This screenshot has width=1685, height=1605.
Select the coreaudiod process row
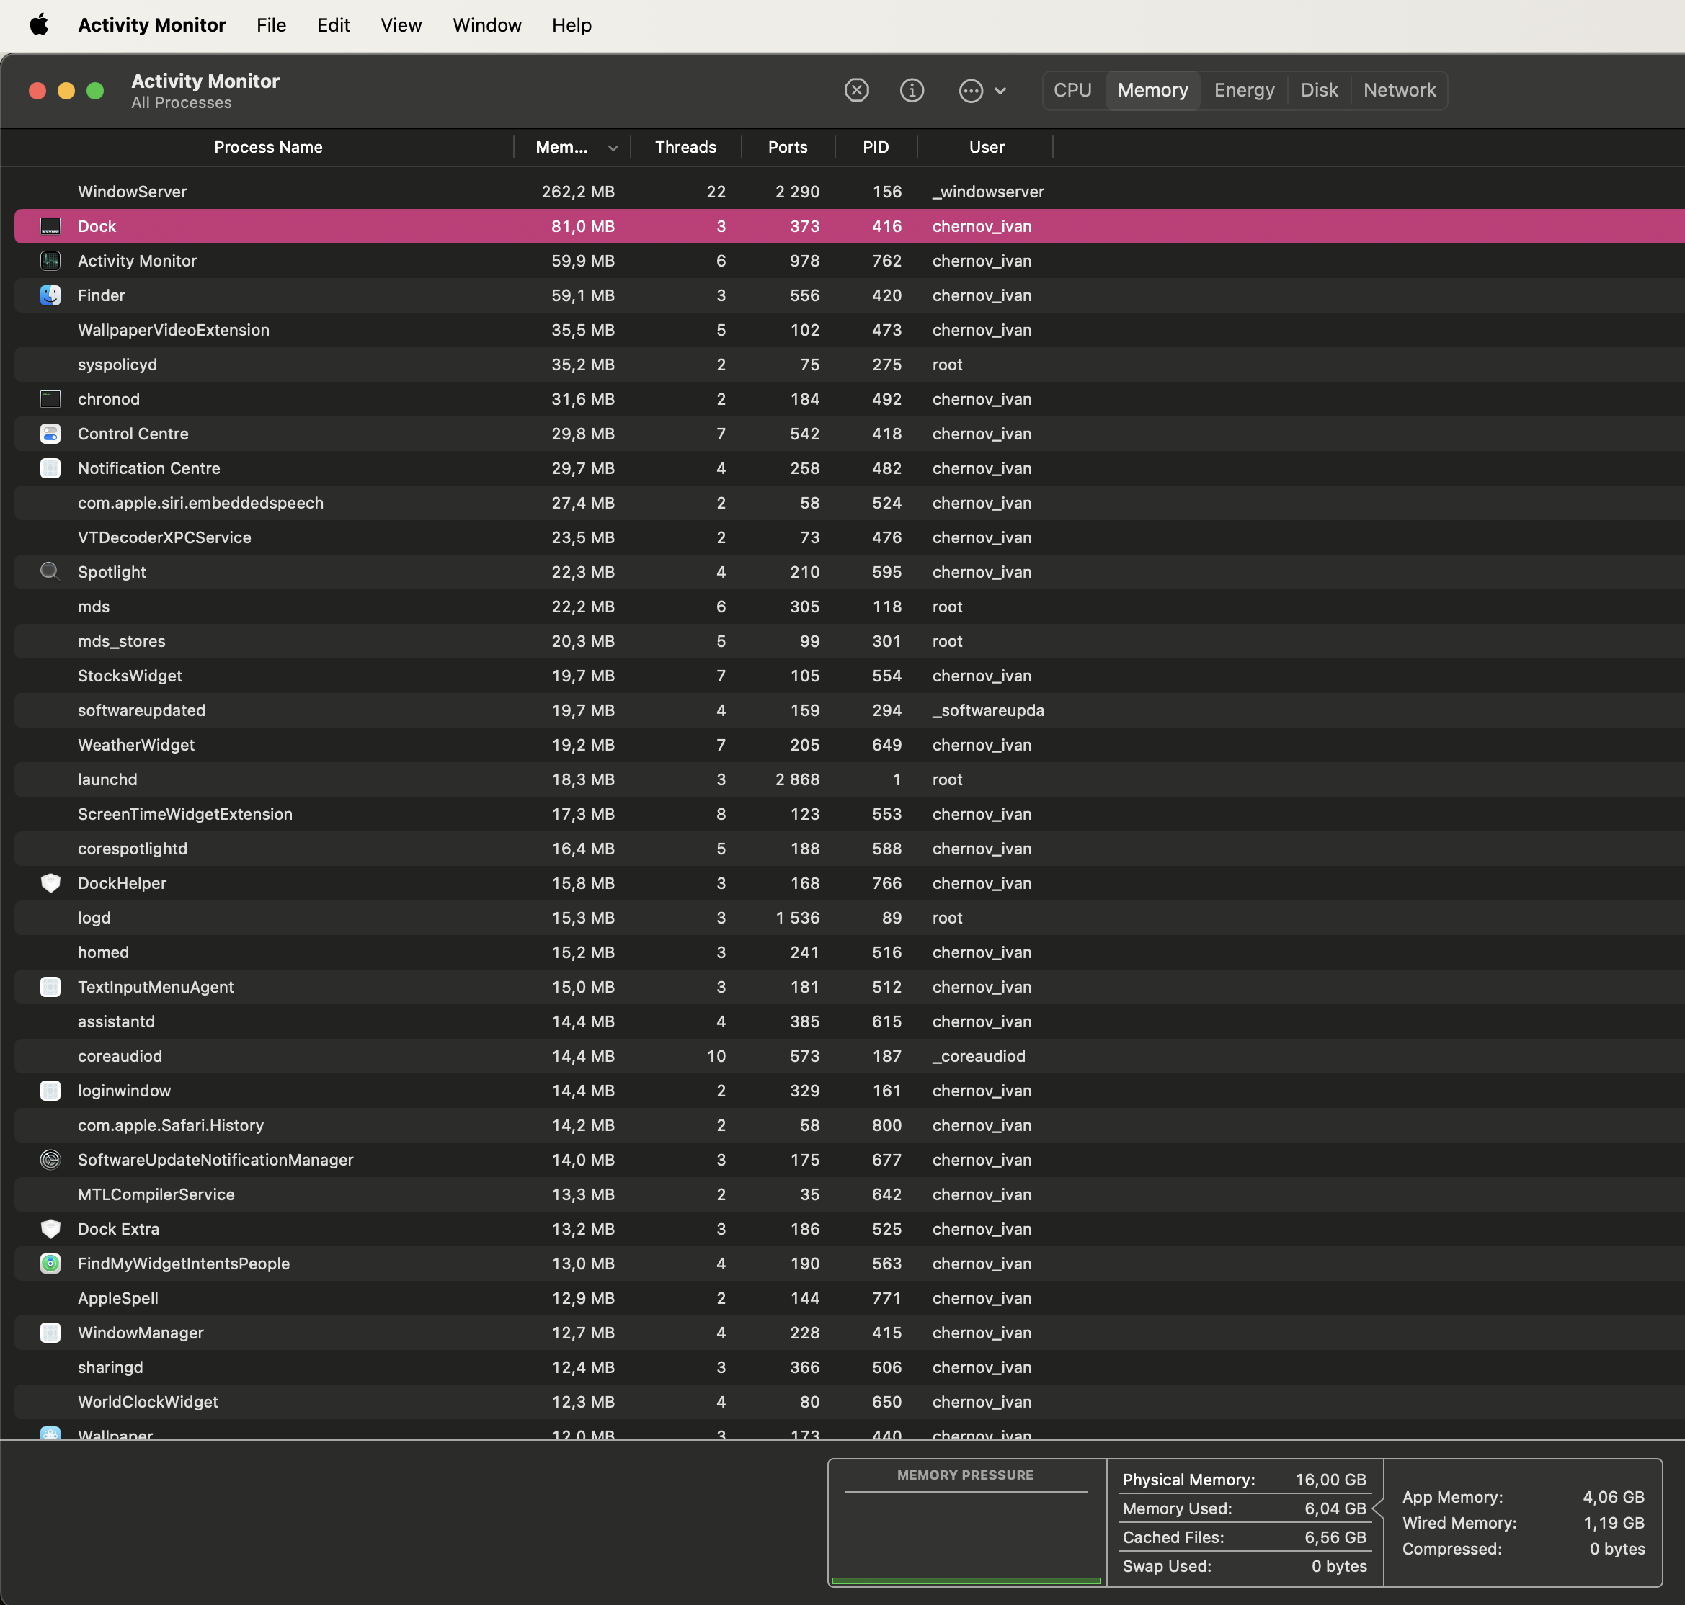tap(849, 1056)
